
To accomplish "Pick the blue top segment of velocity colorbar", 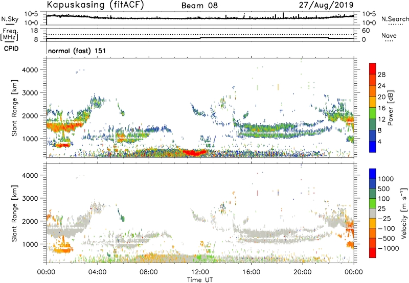I will tap(373, 174).
